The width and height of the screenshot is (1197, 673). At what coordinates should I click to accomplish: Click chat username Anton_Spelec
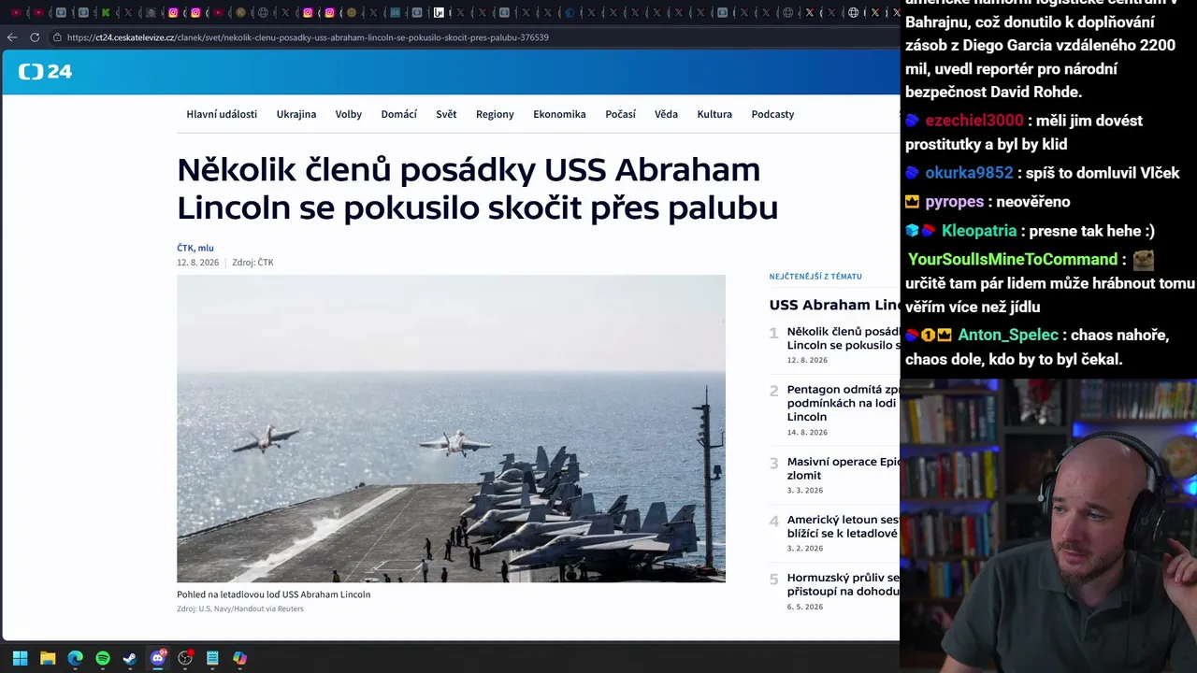(x=1008, y=335)
